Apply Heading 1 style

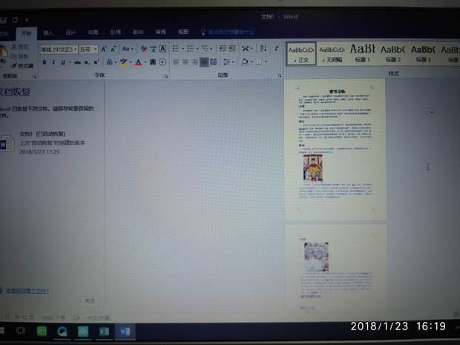click(x=363, y=53)
